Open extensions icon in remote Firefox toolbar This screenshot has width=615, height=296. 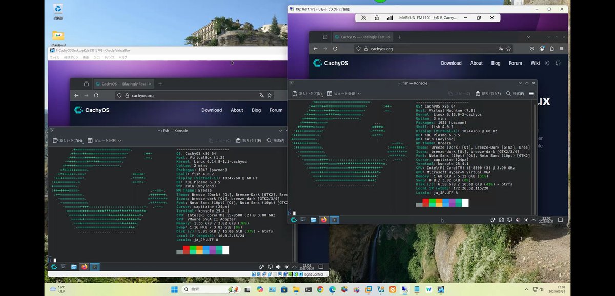pos(552,49)
